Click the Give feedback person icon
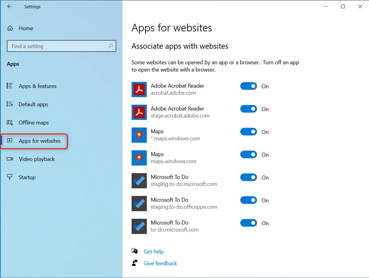The height and width of the screenshot is (278, 369). click(x=135, y=263)
